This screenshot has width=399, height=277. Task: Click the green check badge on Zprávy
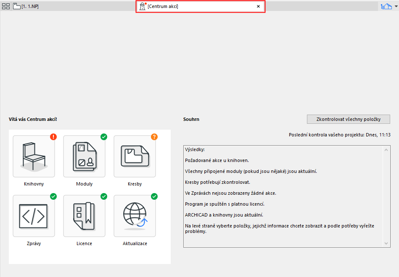click(53, 196)
